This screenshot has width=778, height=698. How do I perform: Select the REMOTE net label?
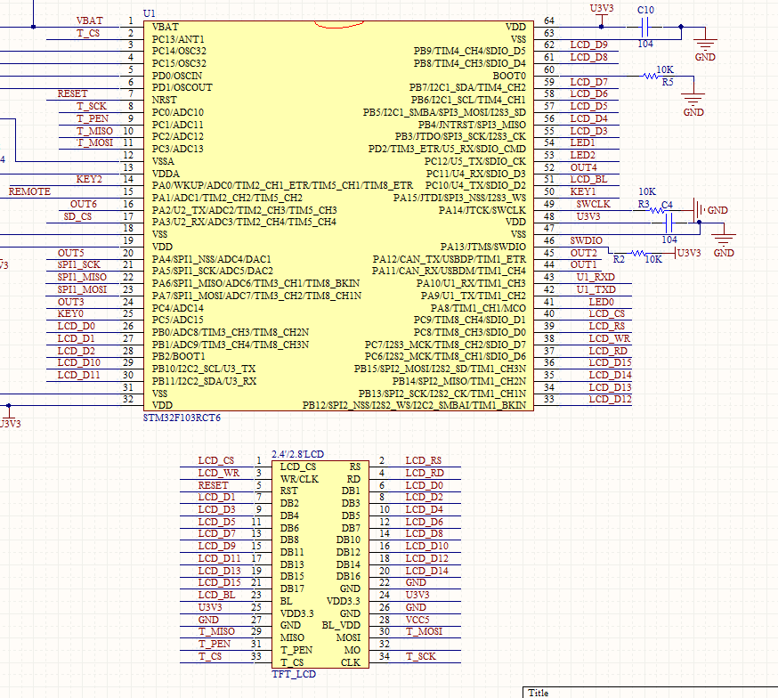click(29, 191)
